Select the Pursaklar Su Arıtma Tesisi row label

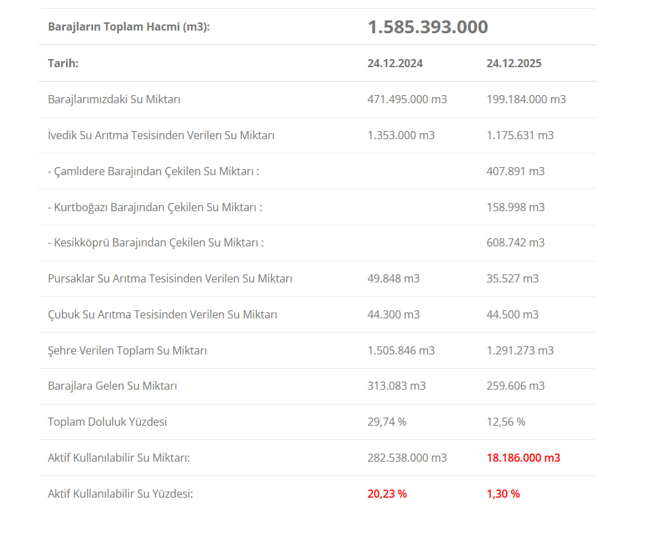[170, 278]
